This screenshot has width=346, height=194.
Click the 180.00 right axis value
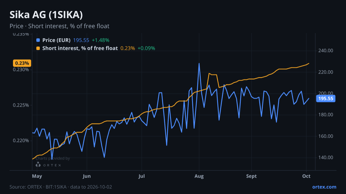[x=326, y=115]
